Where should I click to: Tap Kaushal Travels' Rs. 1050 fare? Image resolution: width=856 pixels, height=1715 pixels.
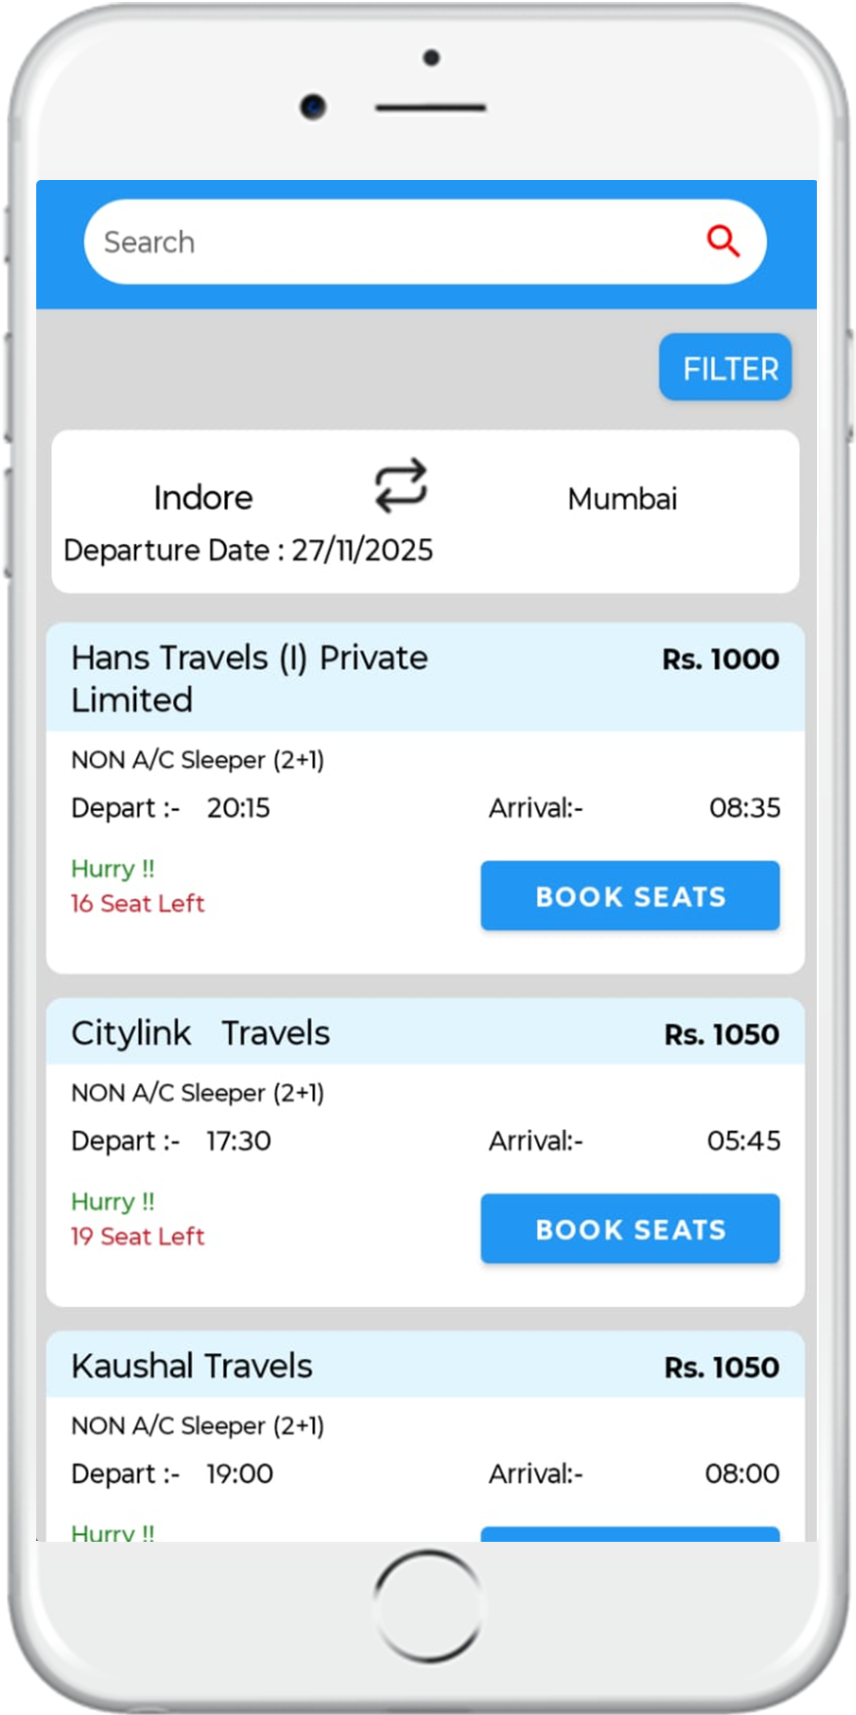click(x=721, y=1367)
